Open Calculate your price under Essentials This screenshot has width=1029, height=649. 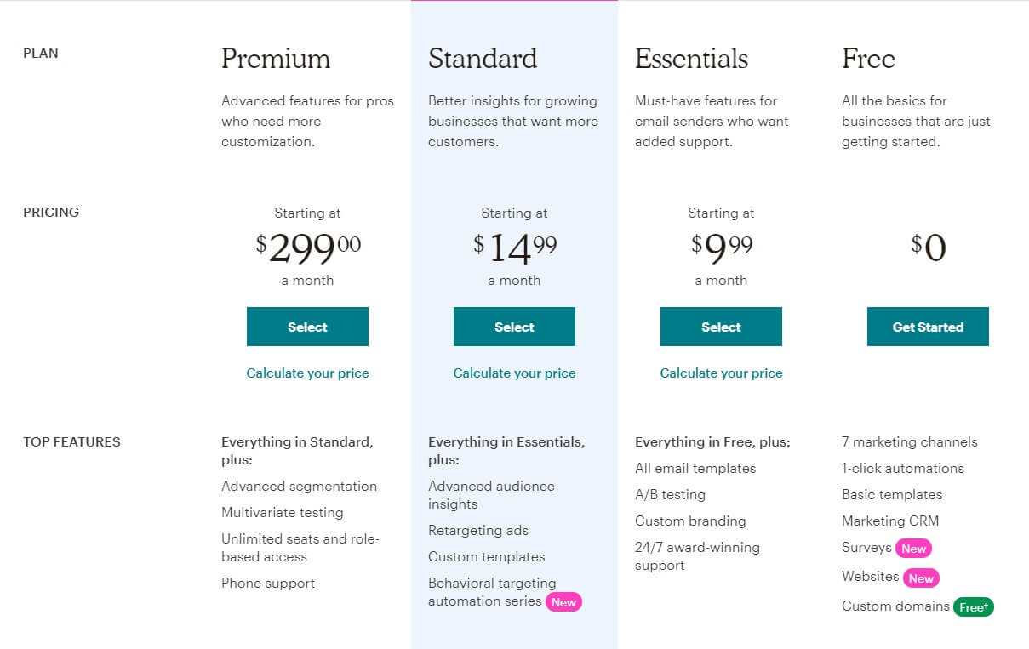721,373
